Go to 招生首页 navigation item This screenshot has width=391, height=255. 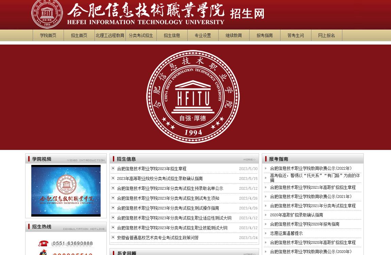[x=79, y=35]
